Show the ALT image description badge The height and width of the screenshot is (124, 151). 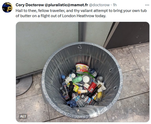pyautogui.click(x=23, y=116)
